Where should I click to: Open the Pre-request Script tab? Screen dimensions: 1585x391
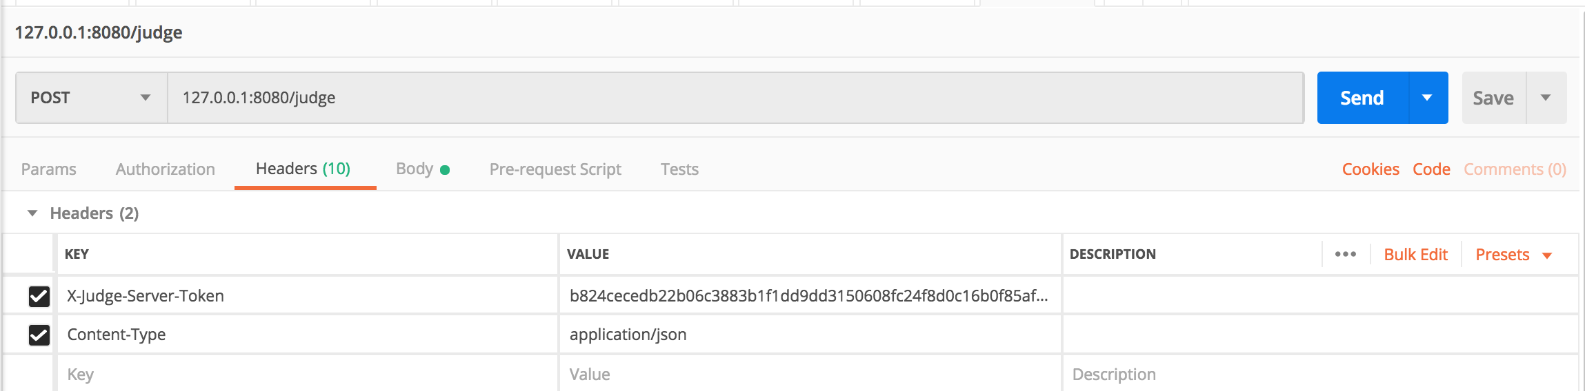click(x=555, y=169)
